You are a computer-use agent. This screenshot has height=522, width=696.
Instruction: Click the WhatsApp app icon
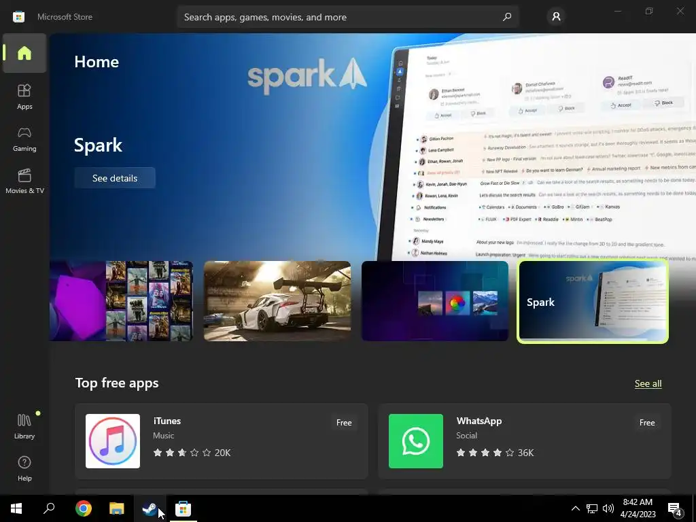pos(416,441)
